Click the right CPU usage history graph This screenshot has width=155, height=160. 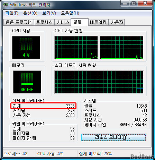click(x=121, y=48)
